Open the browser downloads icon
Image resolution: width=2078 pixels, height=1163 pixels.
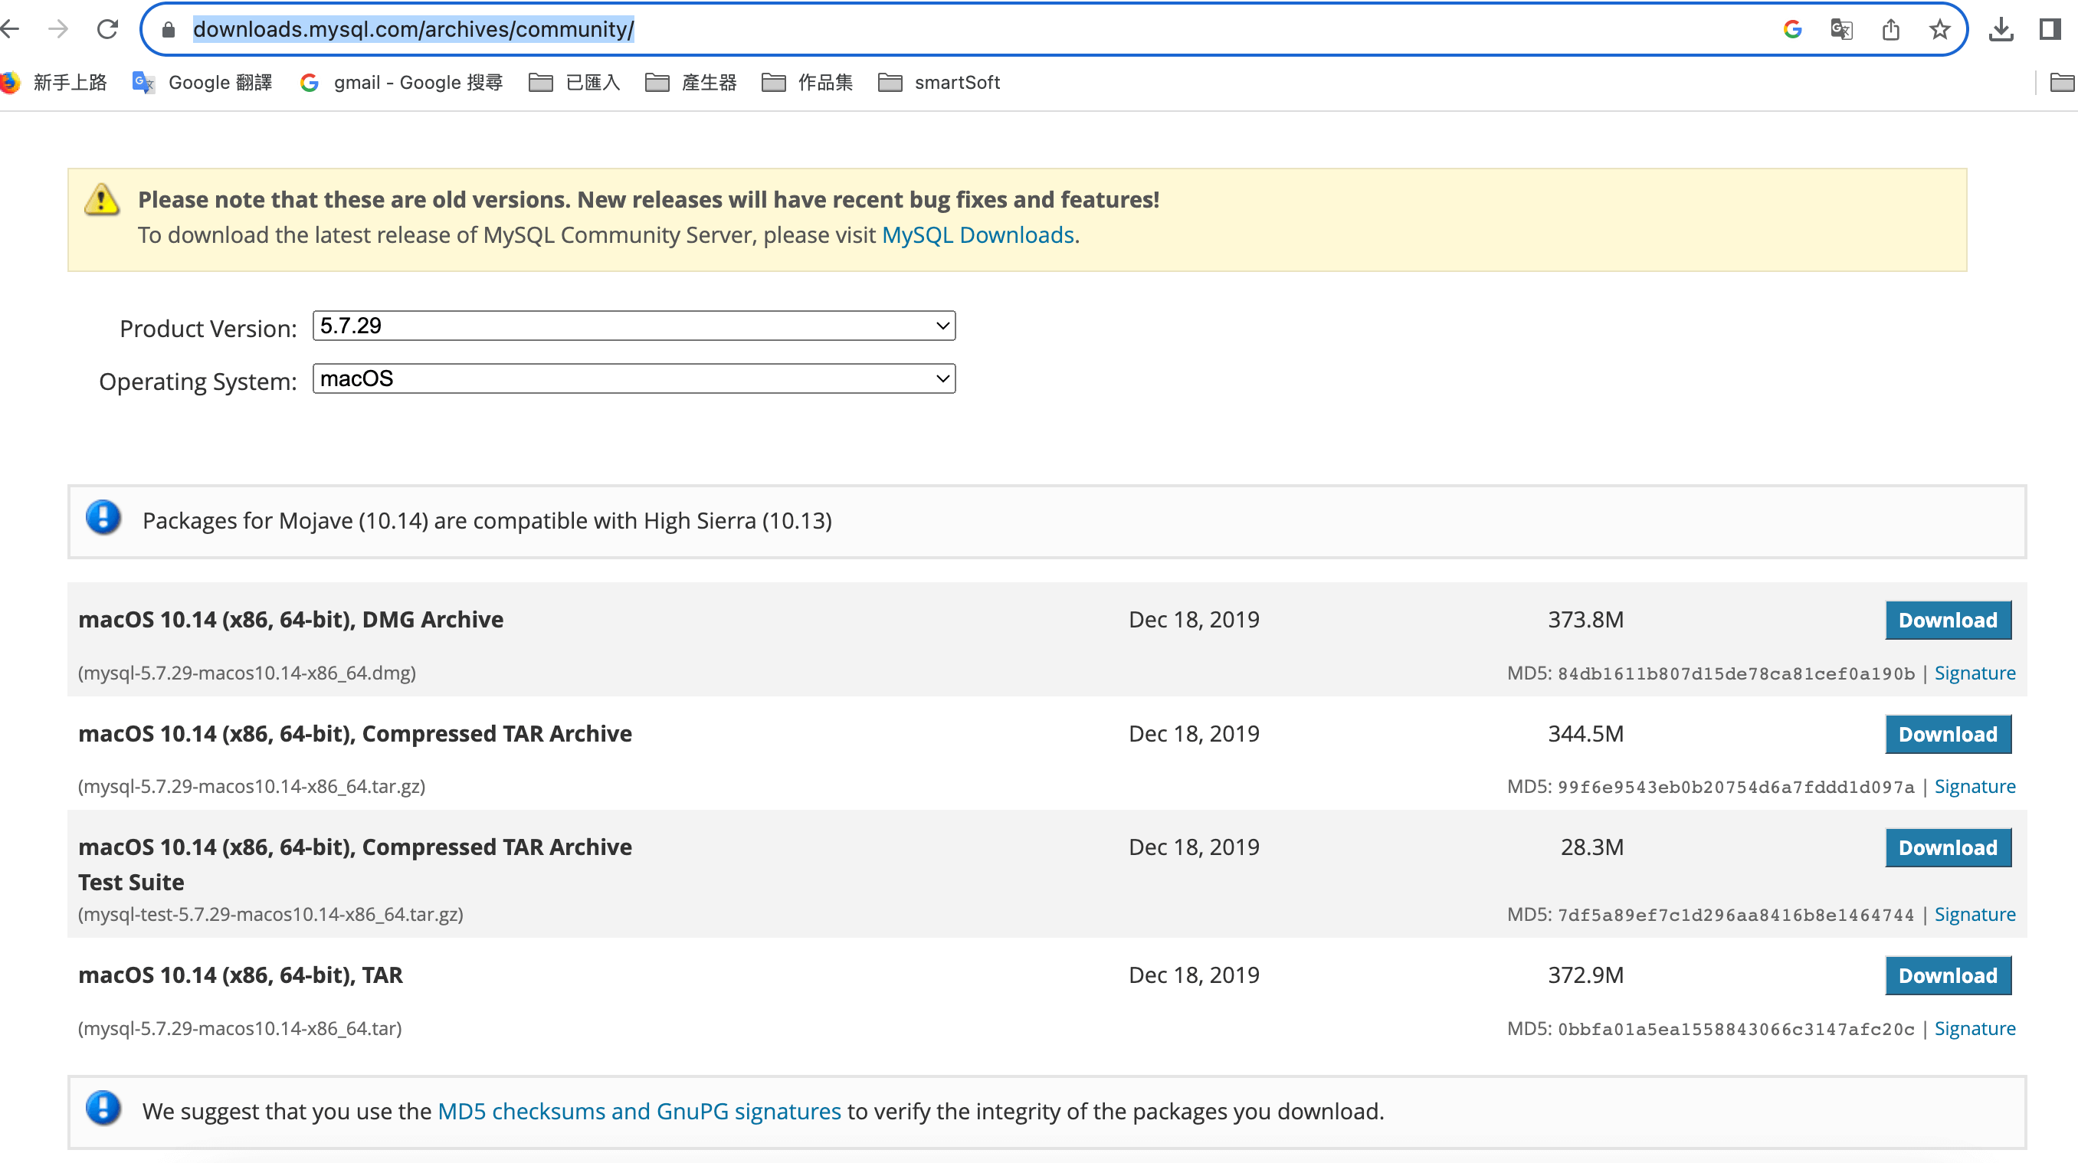(2001, 30)
